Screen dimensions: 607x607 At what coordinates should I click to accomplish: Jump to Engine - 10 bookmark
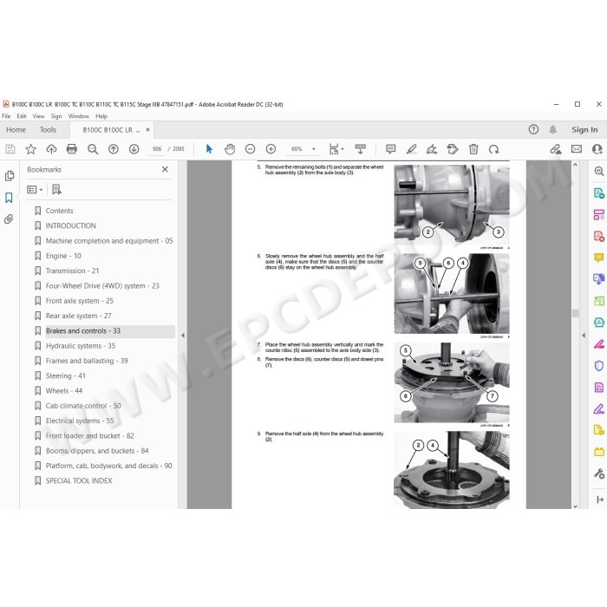point(63,256)
